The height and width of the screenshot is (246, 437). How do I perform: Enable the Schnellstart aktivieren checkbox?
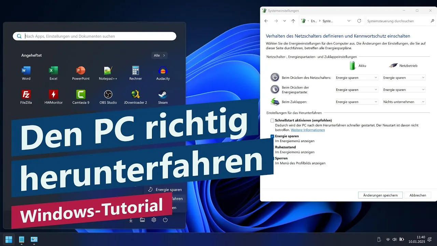pyautogui.click(x=272, y=120)
